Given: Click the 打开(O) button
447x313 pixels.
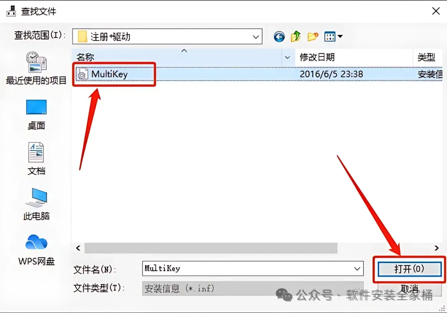Looking at the screenshot, I should coord(409,269).
